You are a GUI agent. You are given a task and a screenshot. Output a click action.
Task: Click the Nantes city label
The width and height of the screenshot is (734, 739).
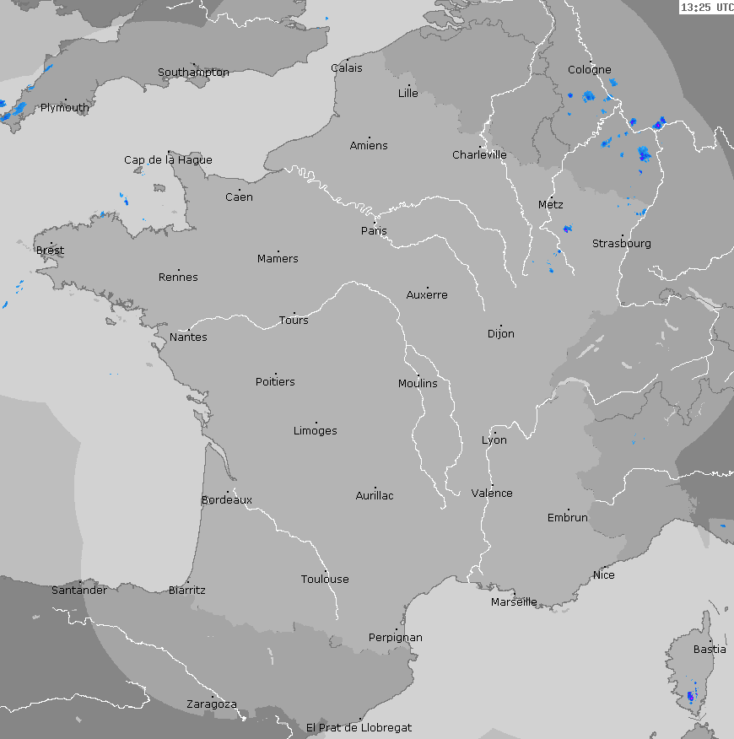pos(188,337)
